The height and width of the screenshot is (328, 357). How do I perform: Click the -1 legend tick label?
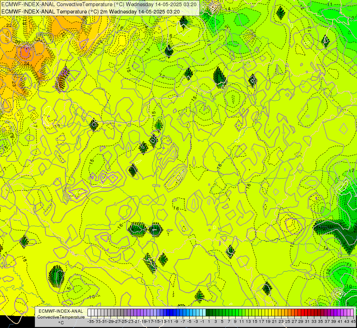coord(202,322)
